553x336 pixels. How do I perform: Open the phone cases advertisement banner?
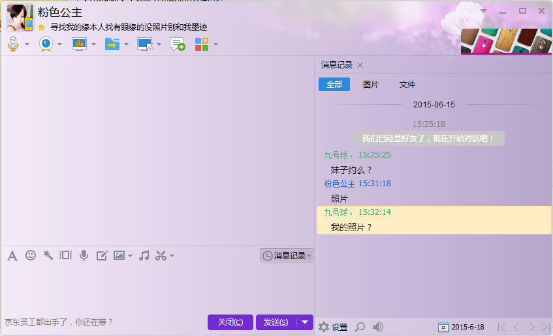(x=506, y=42)
